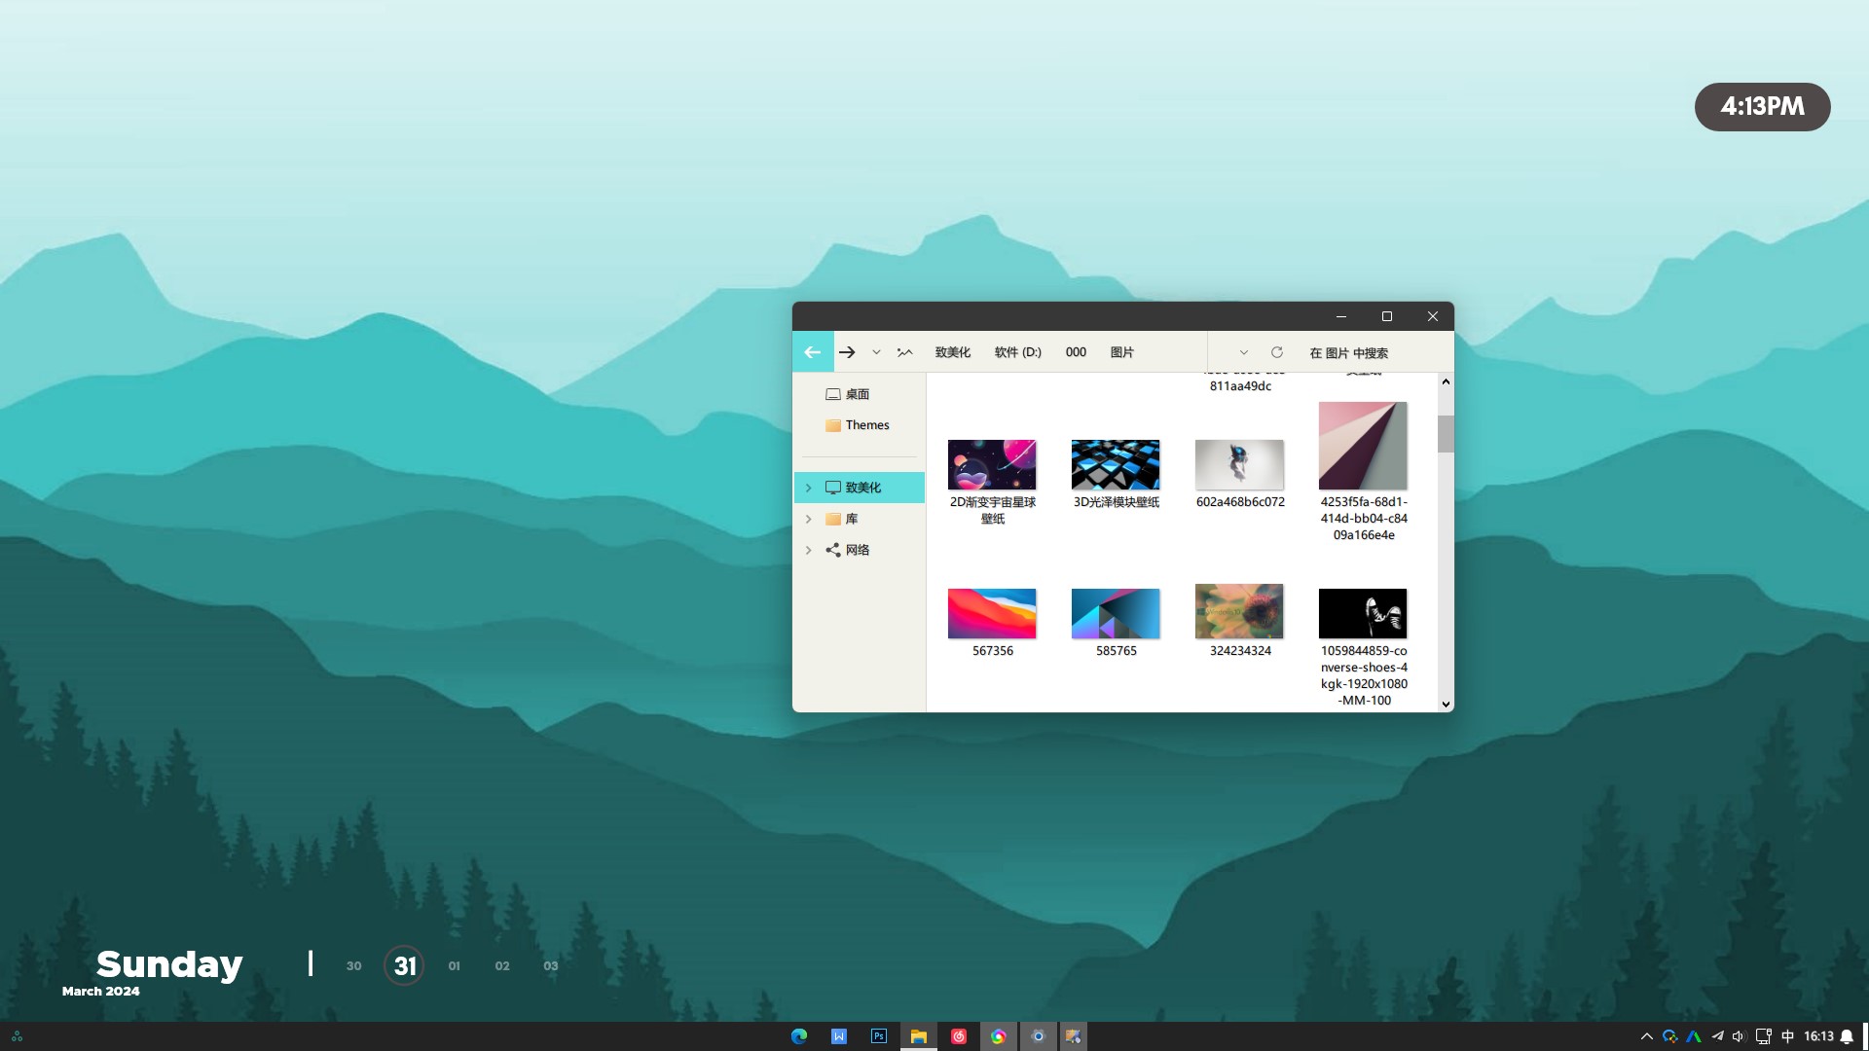Click the volume icon in system tray
This screenshot has width=1869, height=1051.
(x=1739, y=1036)
